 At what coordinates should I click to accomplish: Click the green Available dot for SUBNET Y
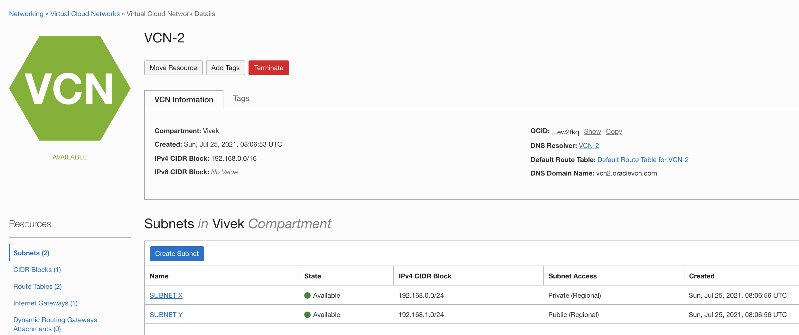click(x=308, y=314)
